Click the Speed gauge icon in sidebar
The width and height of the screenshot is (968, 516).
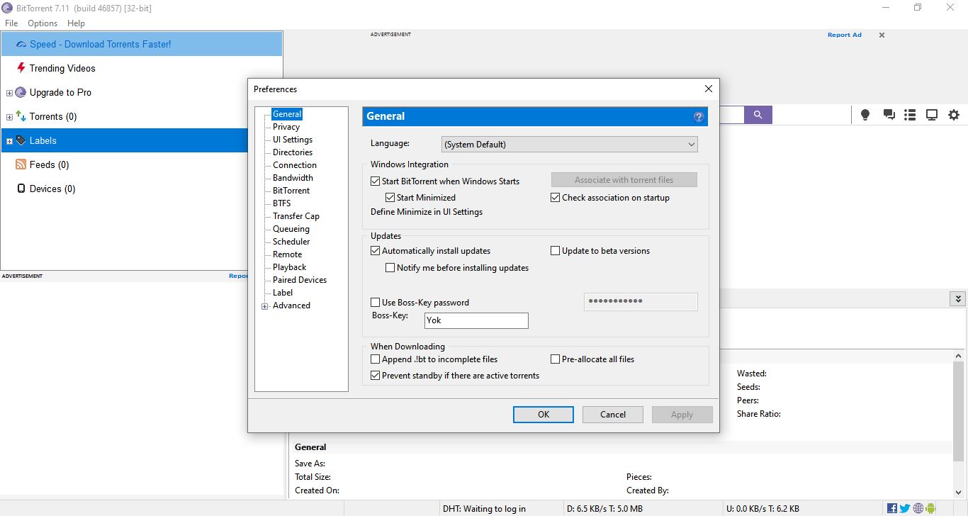click(21, 44)
